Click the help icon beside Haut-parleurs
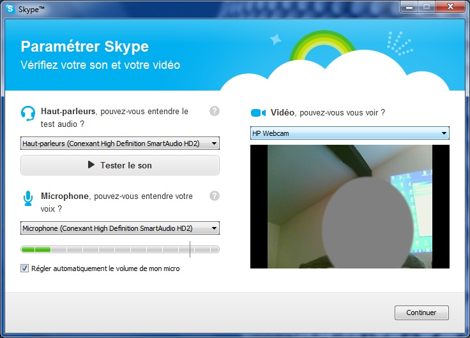Image resolution: width=470 pixels, height=338 pixels. pyautogui.click(x=215, y=111)
